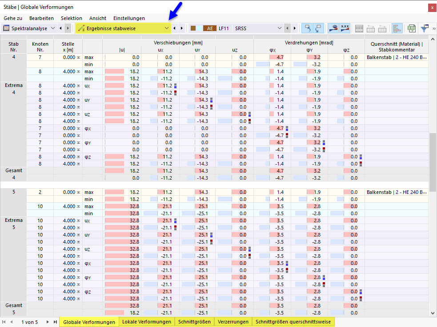Viewport: 437px width, 327px height.
Task: Go to previous results table arrow
Action: (x=174, y=28)
